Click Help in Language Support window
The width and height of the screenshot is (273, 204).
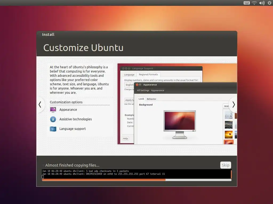(125, 138)
